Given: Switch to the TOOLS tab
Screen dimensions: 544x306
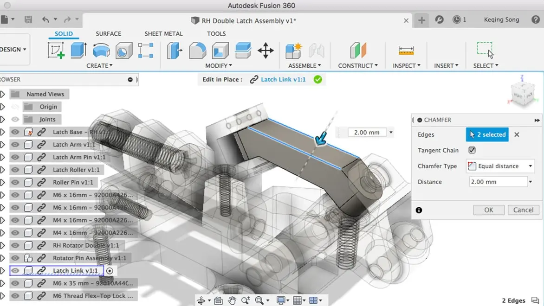Looking at the screenshot, I should coord(216,34).
